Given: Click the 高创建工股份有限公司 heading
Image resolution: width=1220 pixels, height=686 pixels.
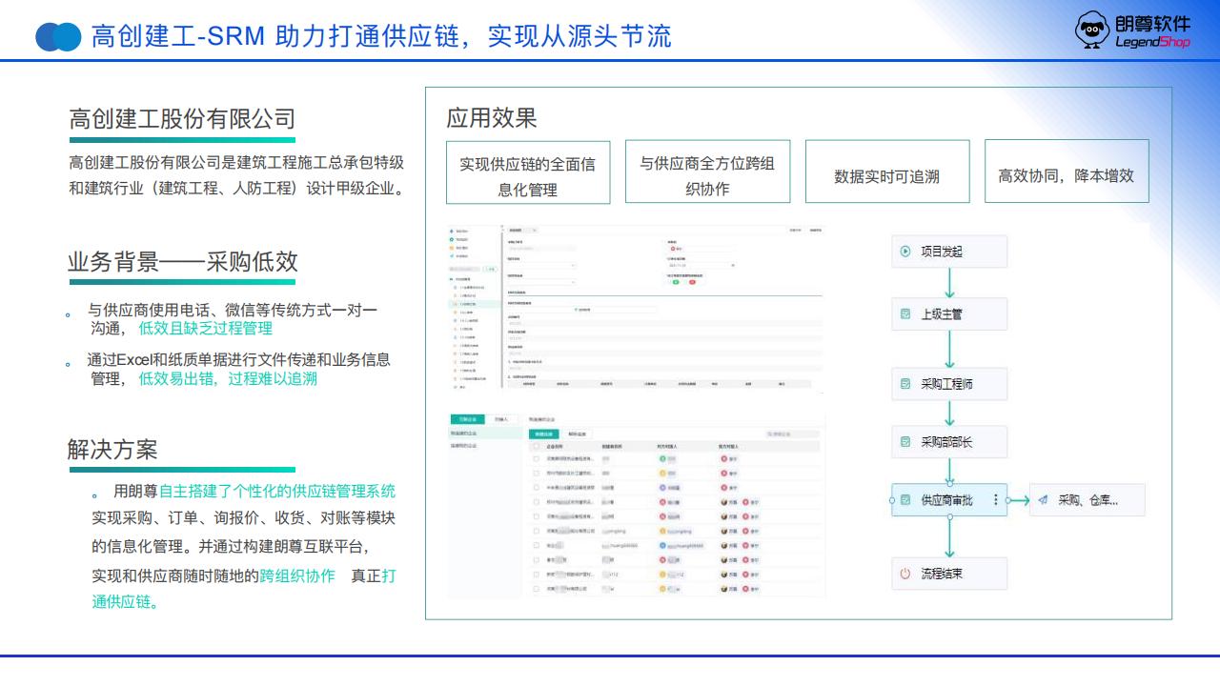Looking at the screenshot, I should point(182,119).
